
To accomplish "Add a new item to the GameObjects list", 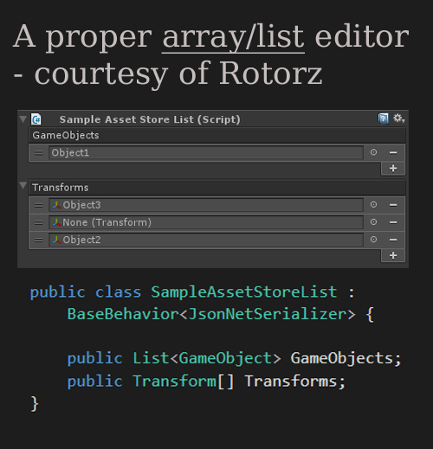I will (393, 169).
